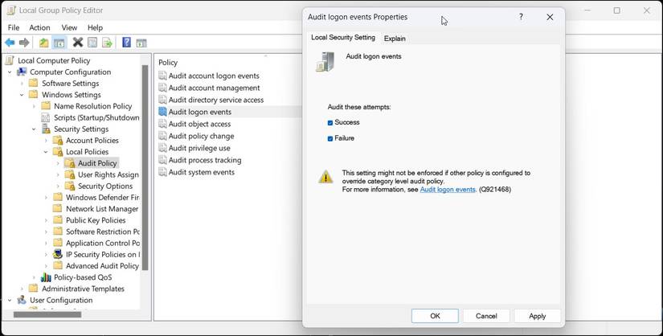663x336 pixels.
Task: Expand the Administrative Templates node
Action: click(22, 289)
